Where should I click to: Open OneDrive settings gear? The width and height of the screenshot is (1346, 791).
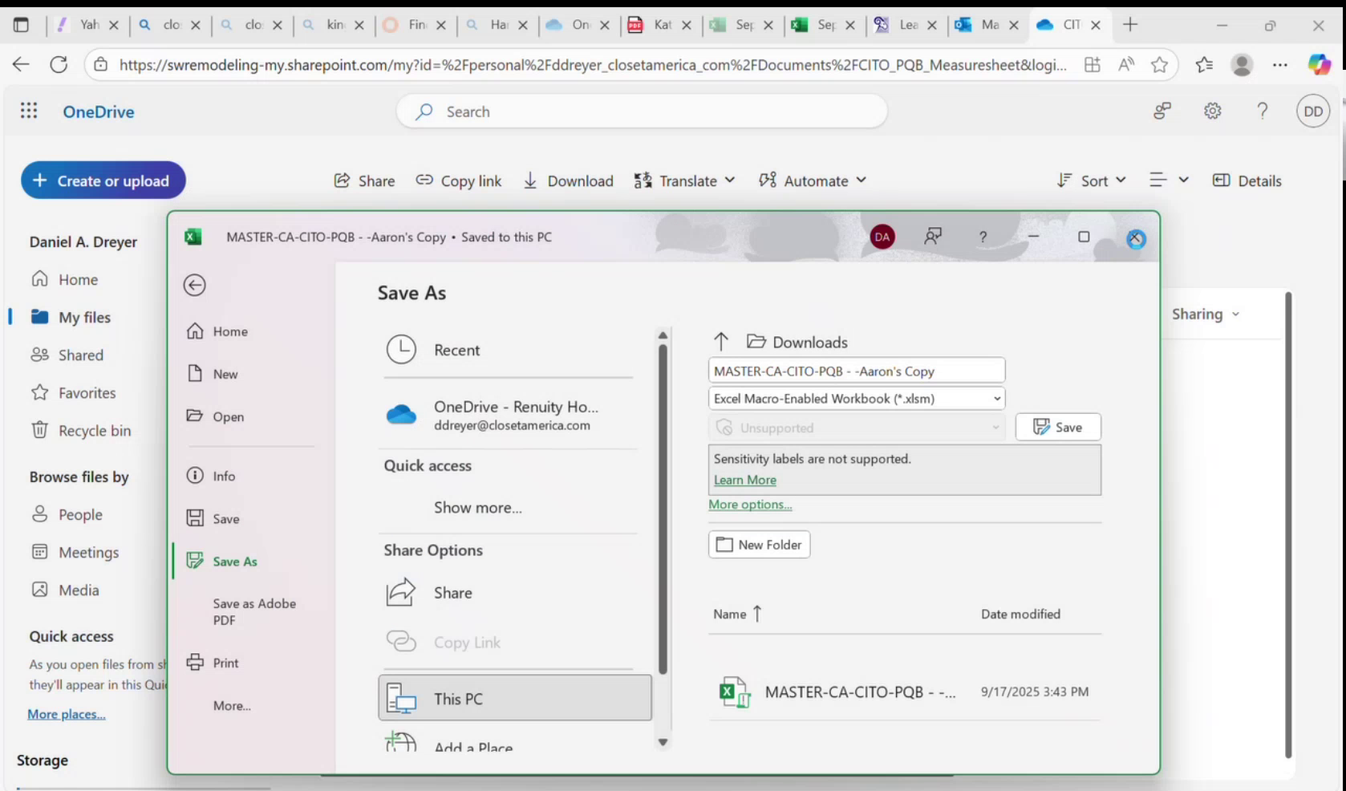[1212, 111]
